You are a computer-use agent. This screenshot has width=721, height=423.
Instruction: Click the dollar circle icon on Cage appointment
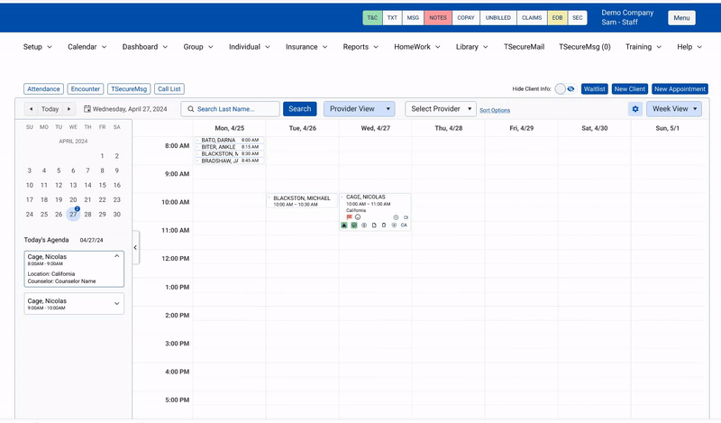(364, 225)
